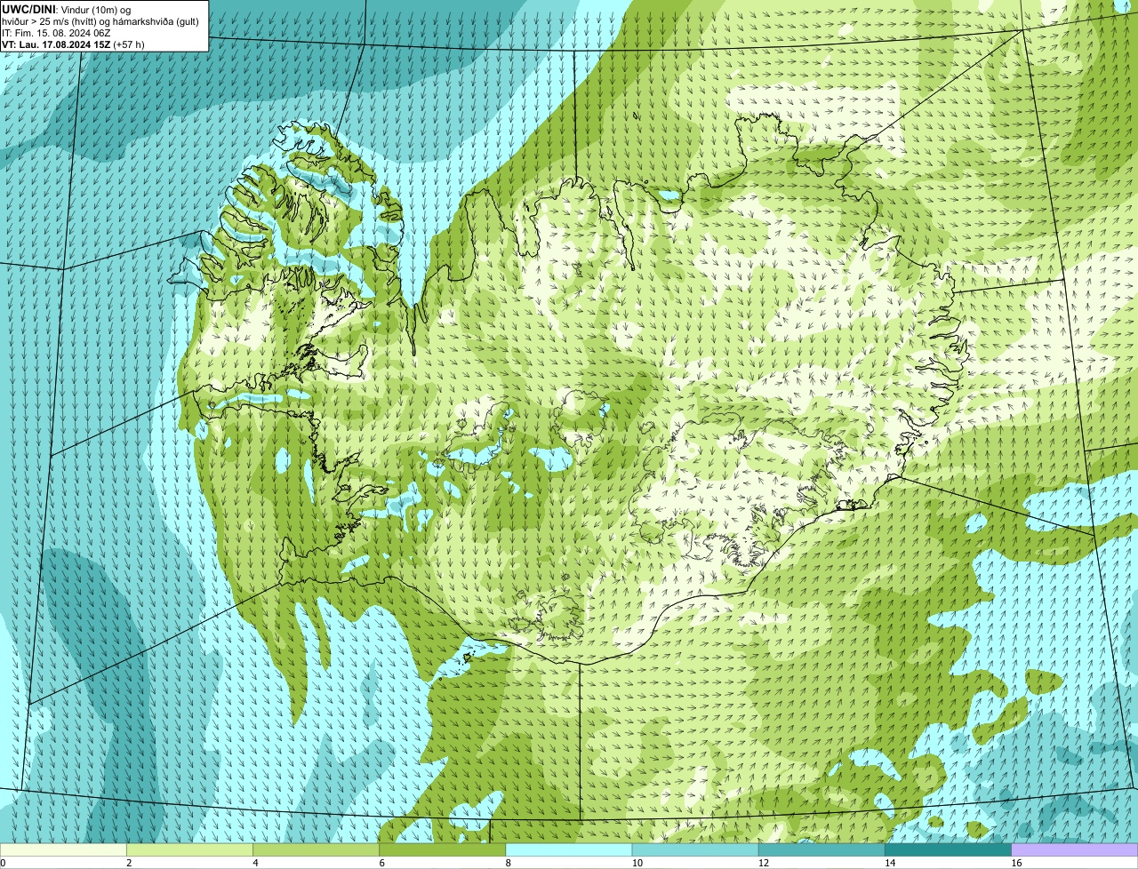
Task: Click the legend scale label '10'
Action: pyautogui.click(x=637, y=863)
